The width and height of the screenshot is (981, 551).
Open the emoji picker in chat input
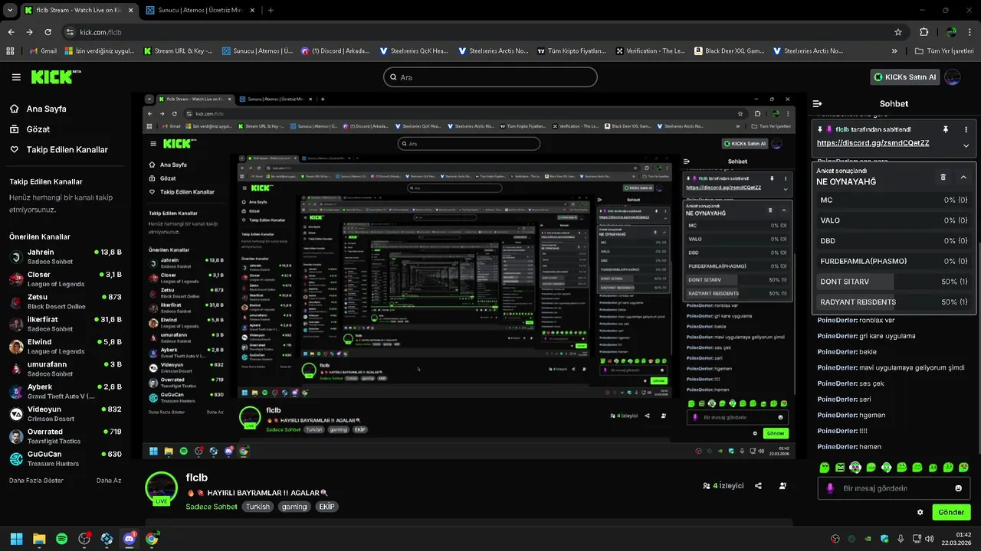click(958, 488)
